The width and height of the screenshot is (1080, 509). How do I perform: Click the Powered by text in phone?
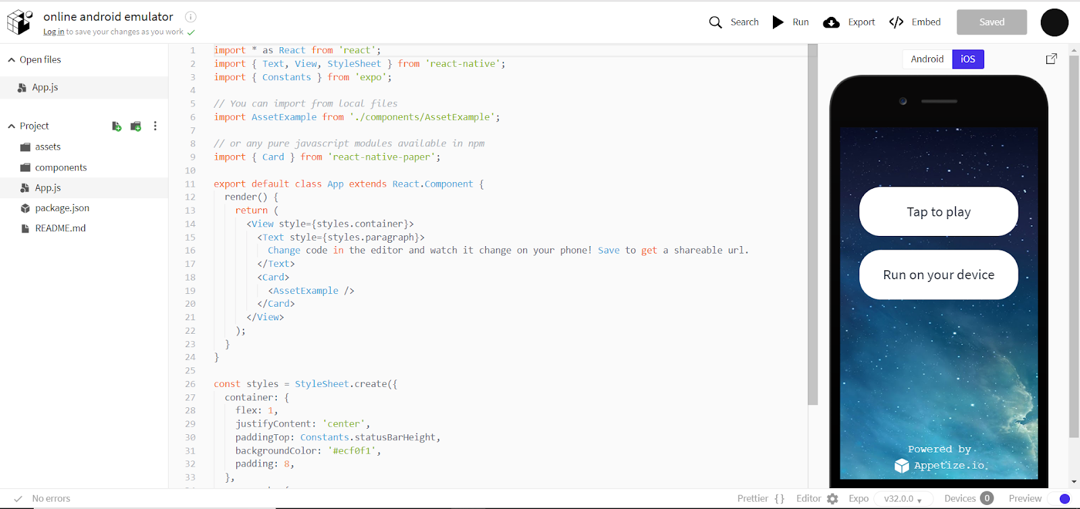click(940, 449)
